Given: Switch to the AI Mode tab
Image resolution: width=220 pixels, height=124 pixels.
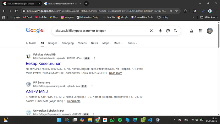Looking at the screenshot, I should (31, 43).
